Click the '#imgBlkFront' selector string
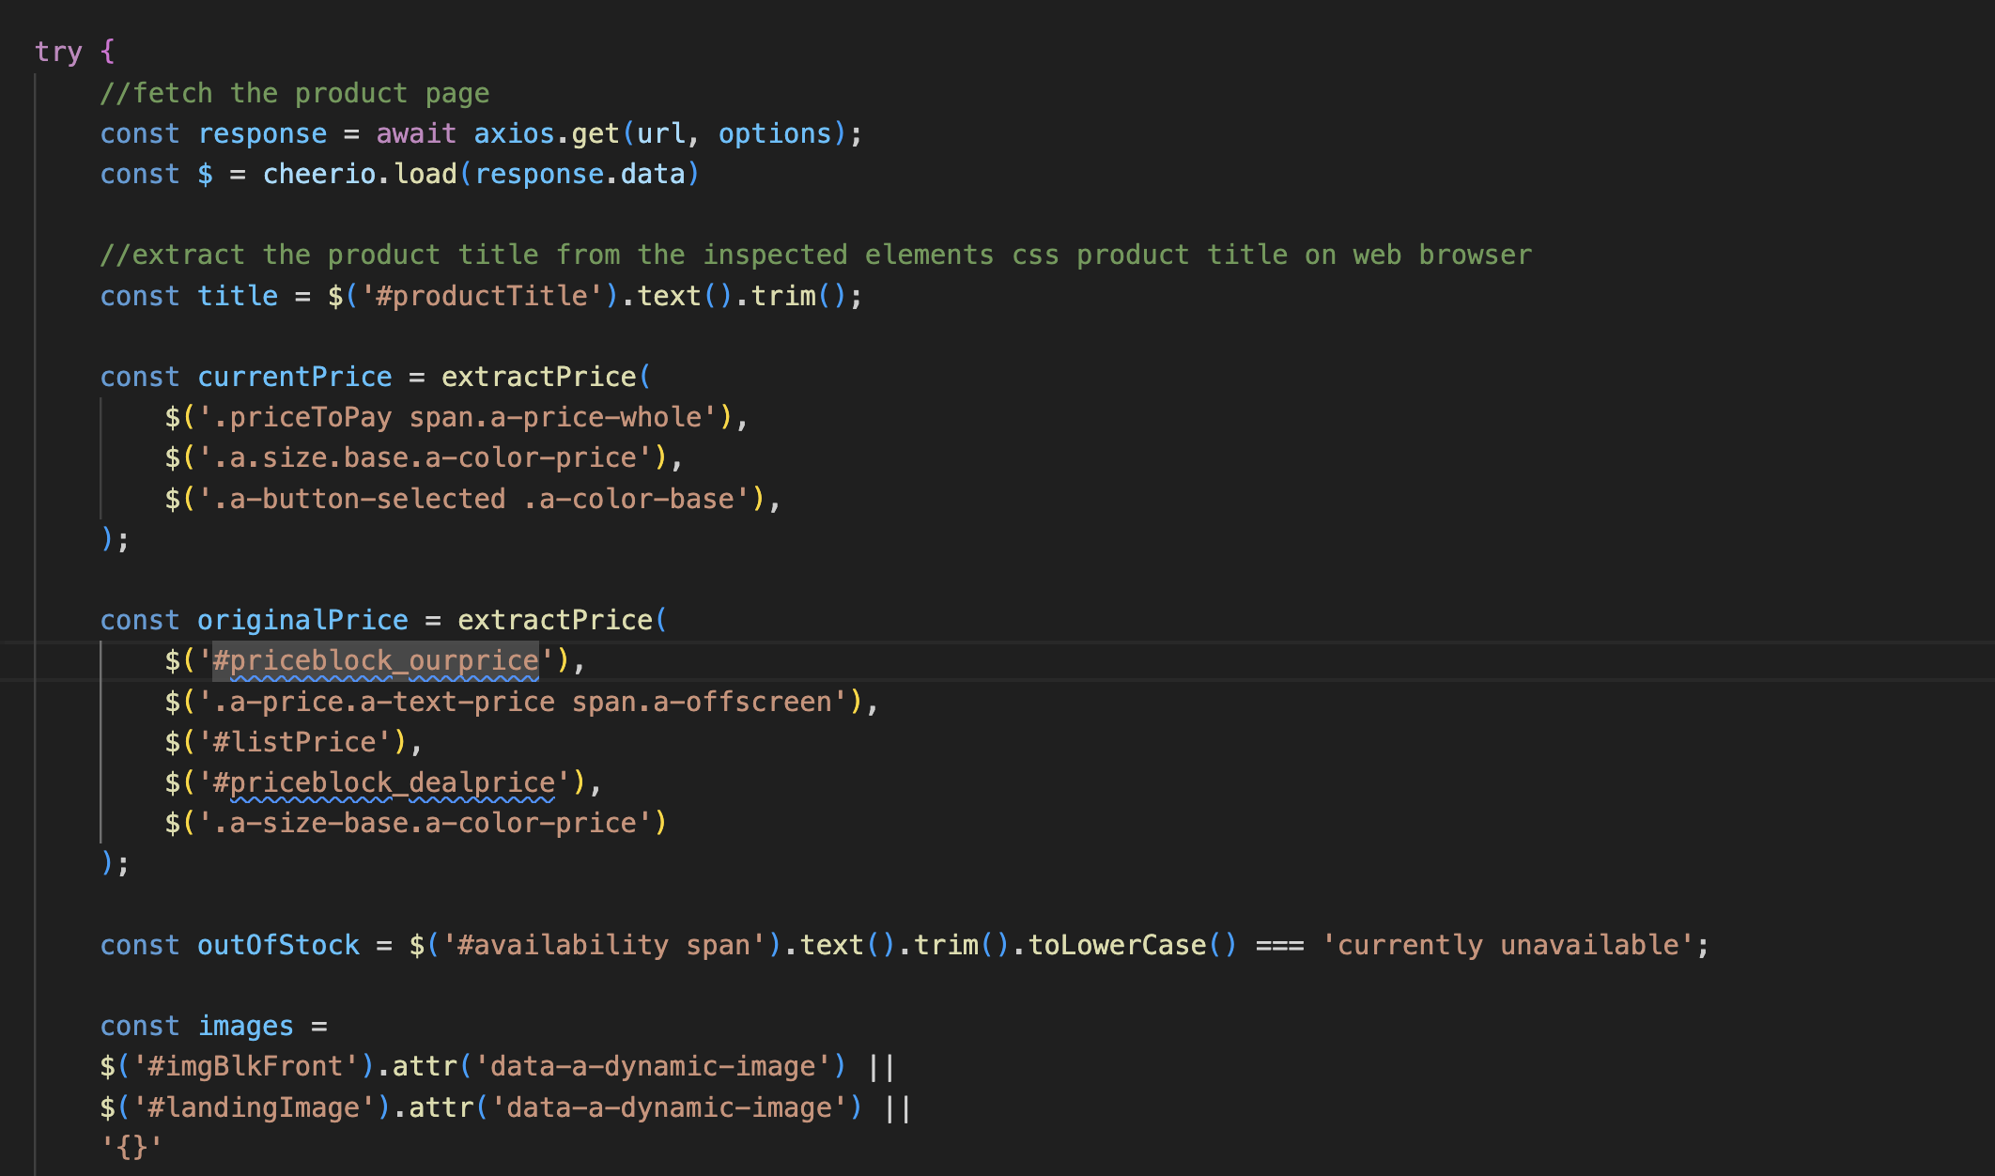 click(x=246, y=1066)
